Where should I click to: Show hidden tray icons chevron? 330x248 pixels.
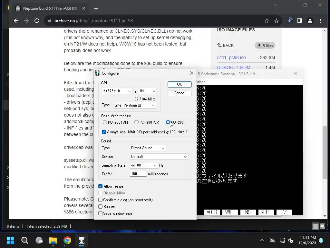point(262,240)
